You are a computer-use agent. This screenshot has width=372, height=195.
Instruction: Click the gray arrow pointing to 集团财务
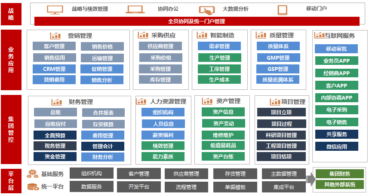click(x=310, y=179)
